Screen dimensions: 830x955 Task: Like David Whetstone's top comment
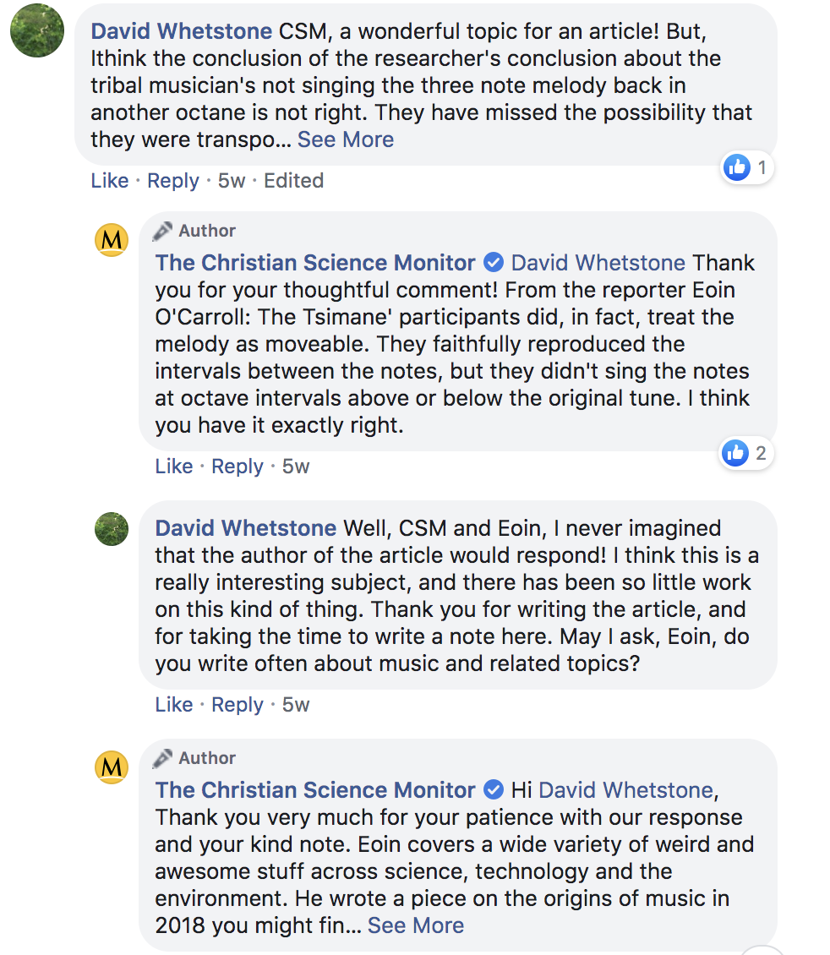(110, 181)
